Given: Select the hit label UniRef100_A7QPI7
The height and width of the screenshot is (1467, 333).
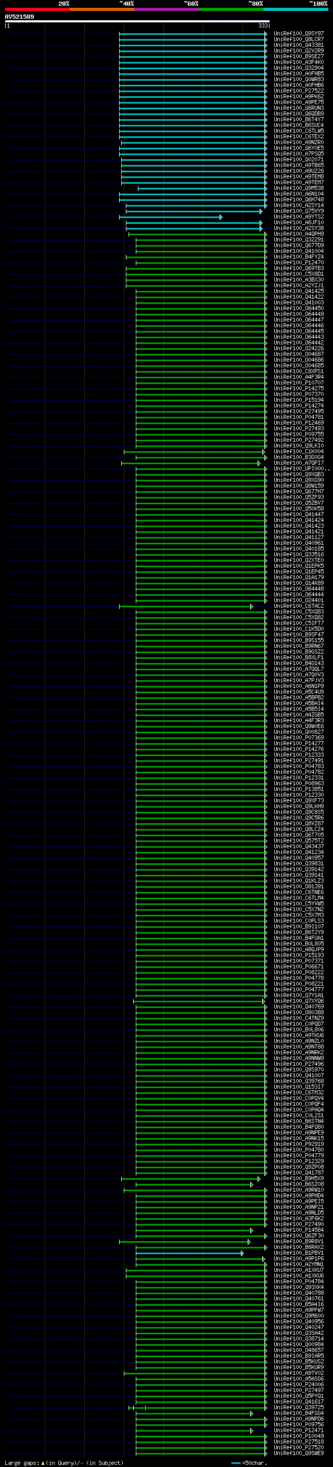Looking at the screenshot, I should coord(298,463).
